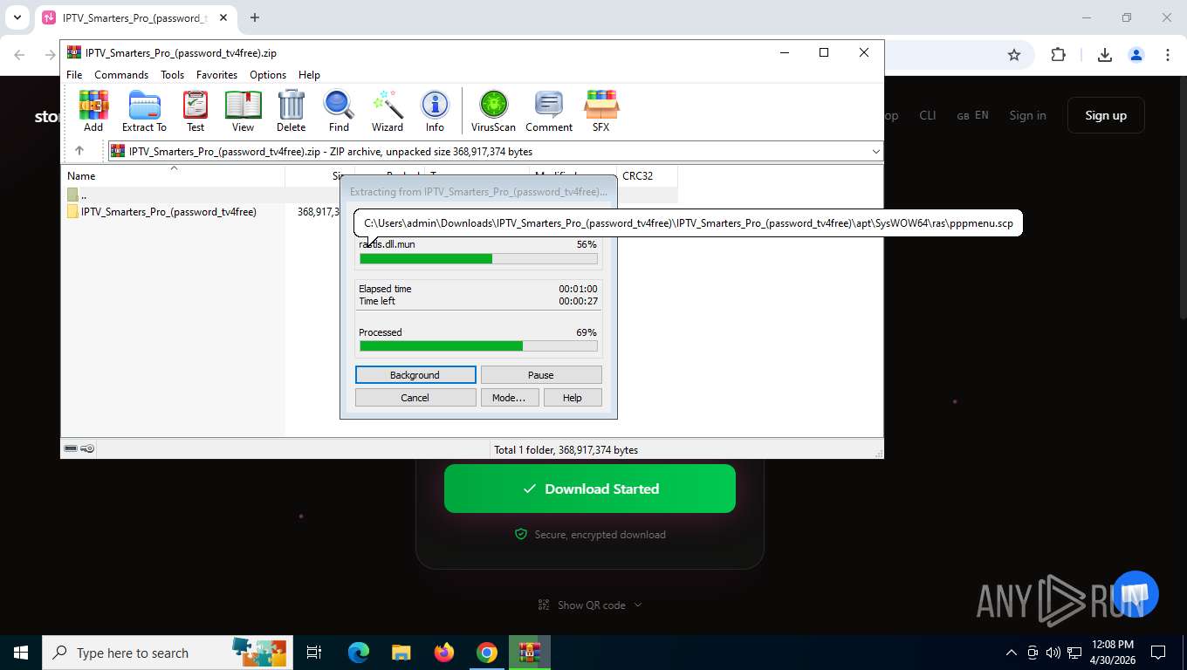
Task: Click the SFX toolbar icon
Action: click(600, 111)
